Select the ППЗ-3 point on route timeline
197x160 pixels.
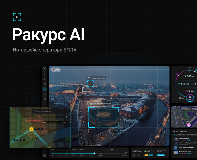(73, 153)
